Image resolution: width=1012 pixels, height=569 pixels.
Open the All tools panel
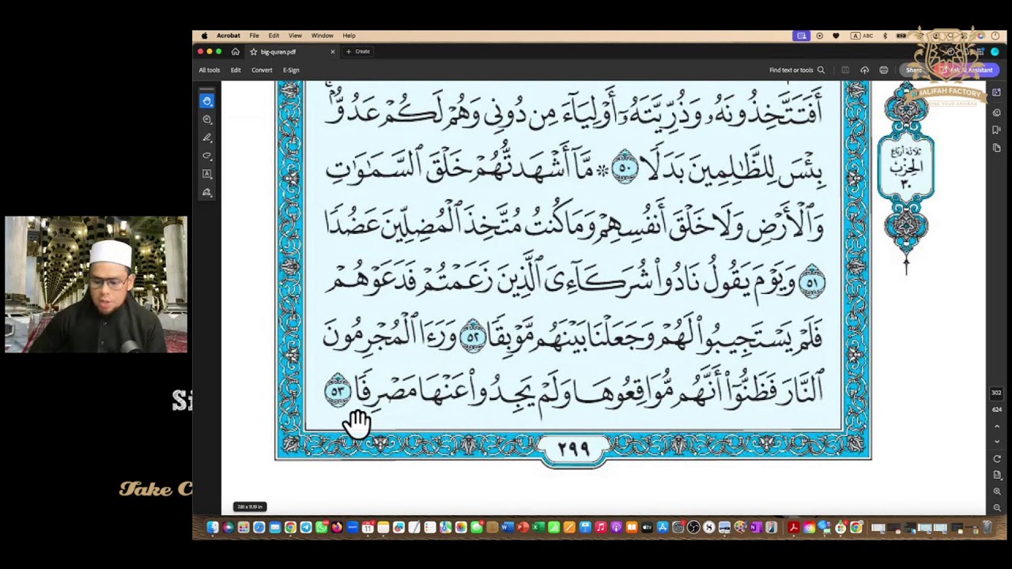(x=210, y=70)
